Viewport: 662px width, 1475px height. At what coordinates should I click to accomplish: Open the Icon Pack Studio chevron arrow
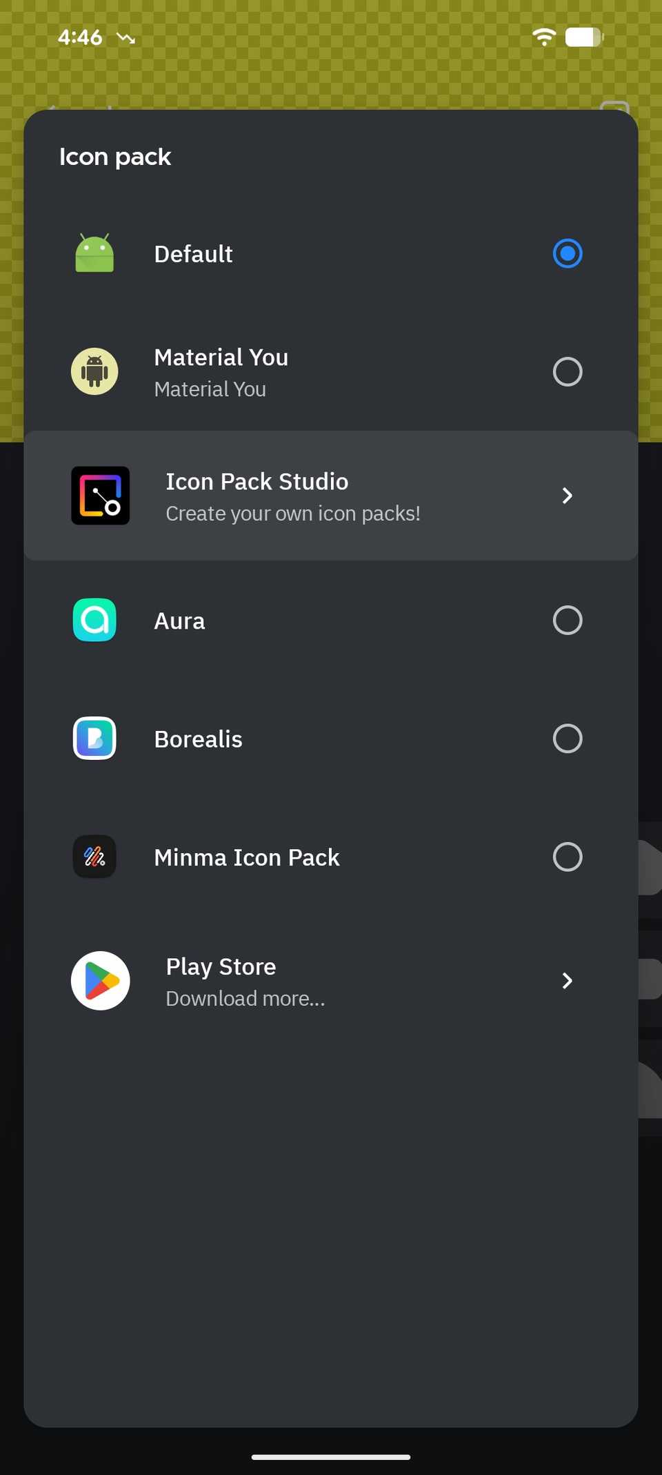point(568,496)
